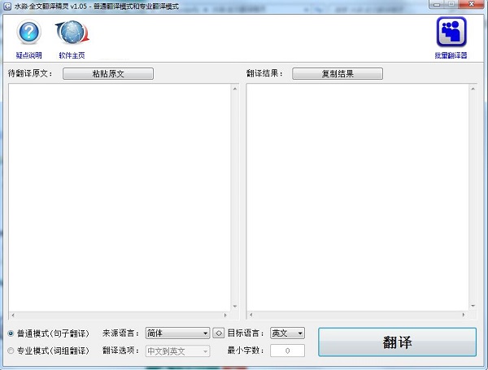This screenshot has width=488, height=370.
Task: Expand the 来源语言 source language dropdown
Action: tap(177, 333)
